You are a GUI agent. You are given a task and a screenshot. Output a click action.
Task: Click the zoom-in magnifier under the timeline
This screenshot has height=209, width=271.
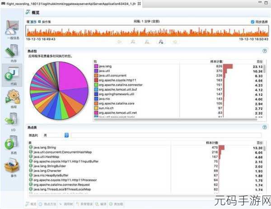(133, 42)
